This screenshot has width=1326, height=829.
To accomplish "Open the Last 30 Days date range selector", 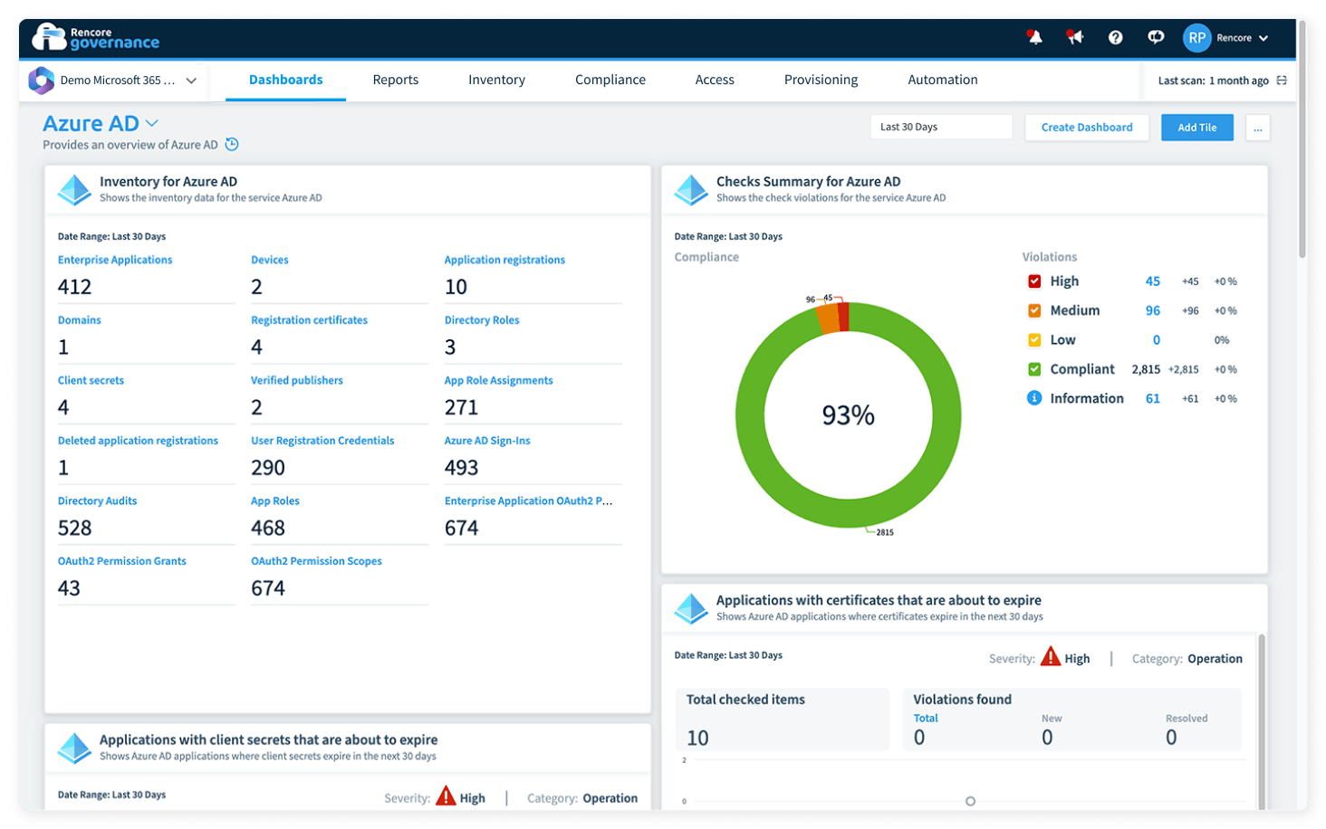I will pyautogui.click(x=941, y=127).
